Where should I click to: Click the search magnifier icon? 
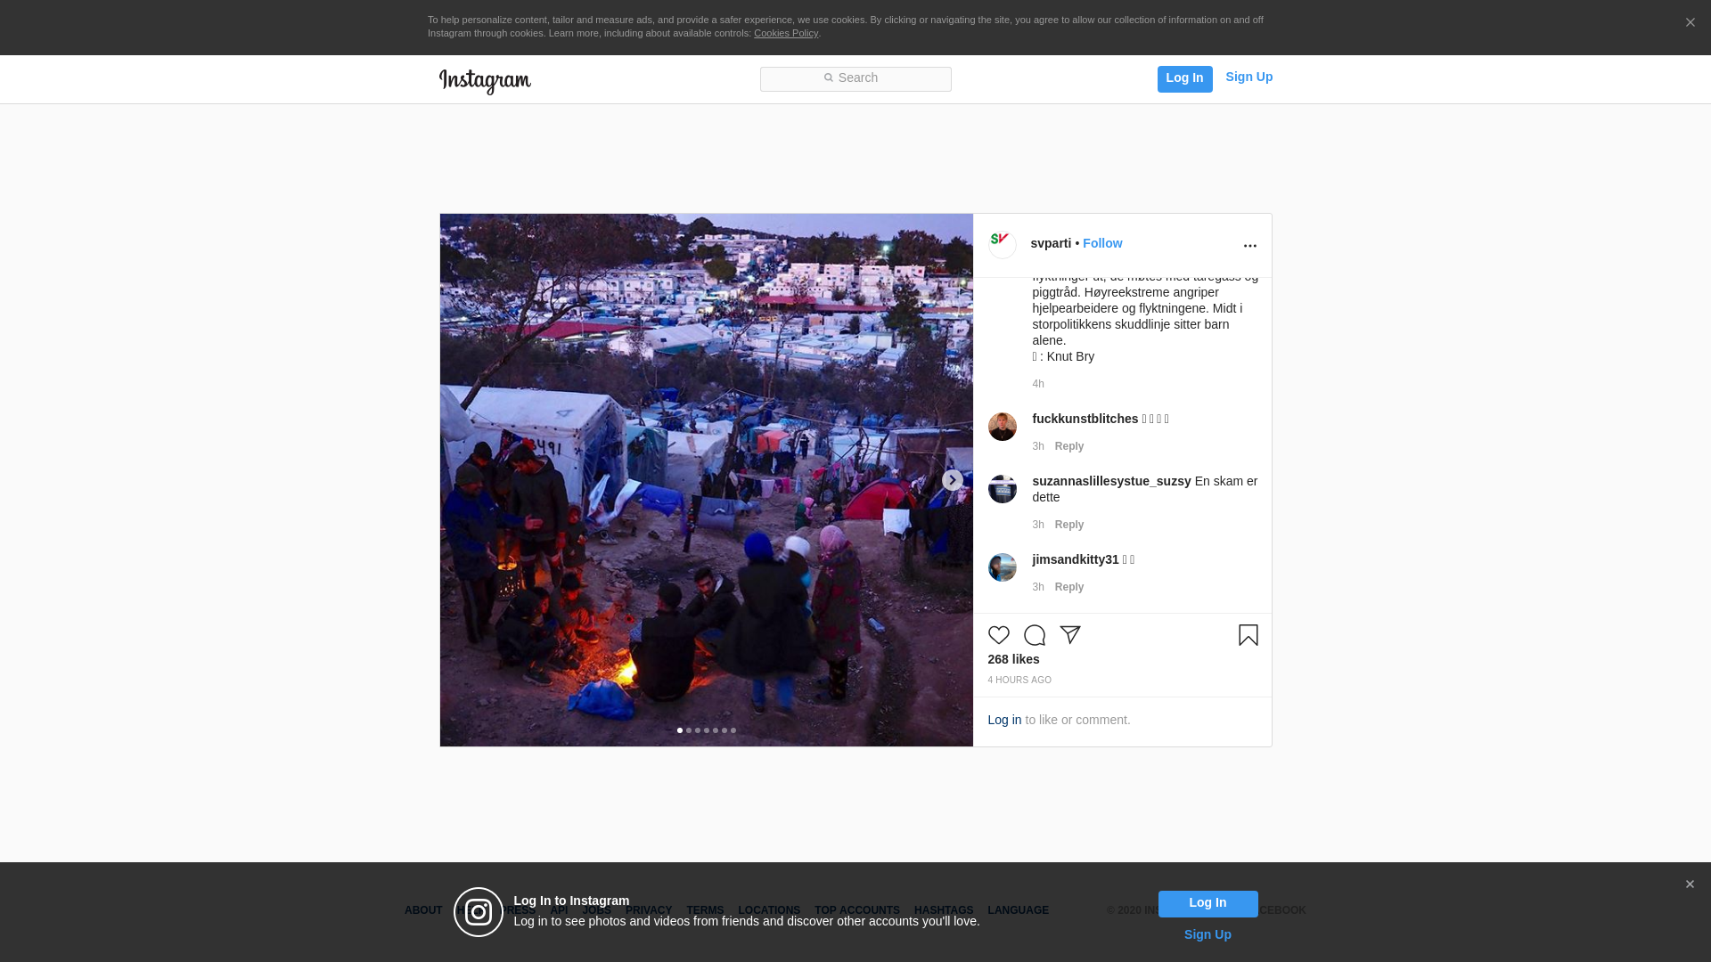tap(828, 78)
